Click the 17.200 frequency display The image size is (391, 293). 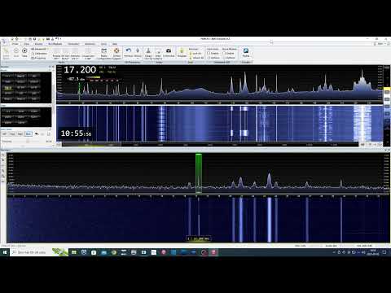80,70
